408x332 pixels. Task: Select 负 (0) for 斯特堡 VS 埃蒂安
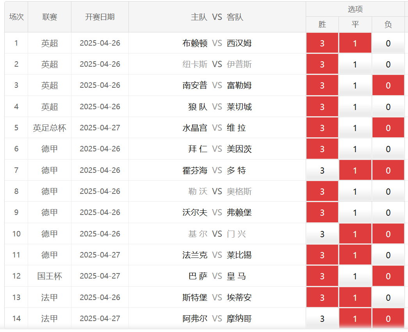pyautogui.click(x=388, y=297)
